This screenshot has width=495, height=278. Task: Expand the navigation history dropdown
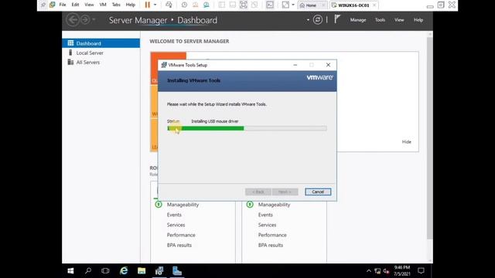[94, 20]
